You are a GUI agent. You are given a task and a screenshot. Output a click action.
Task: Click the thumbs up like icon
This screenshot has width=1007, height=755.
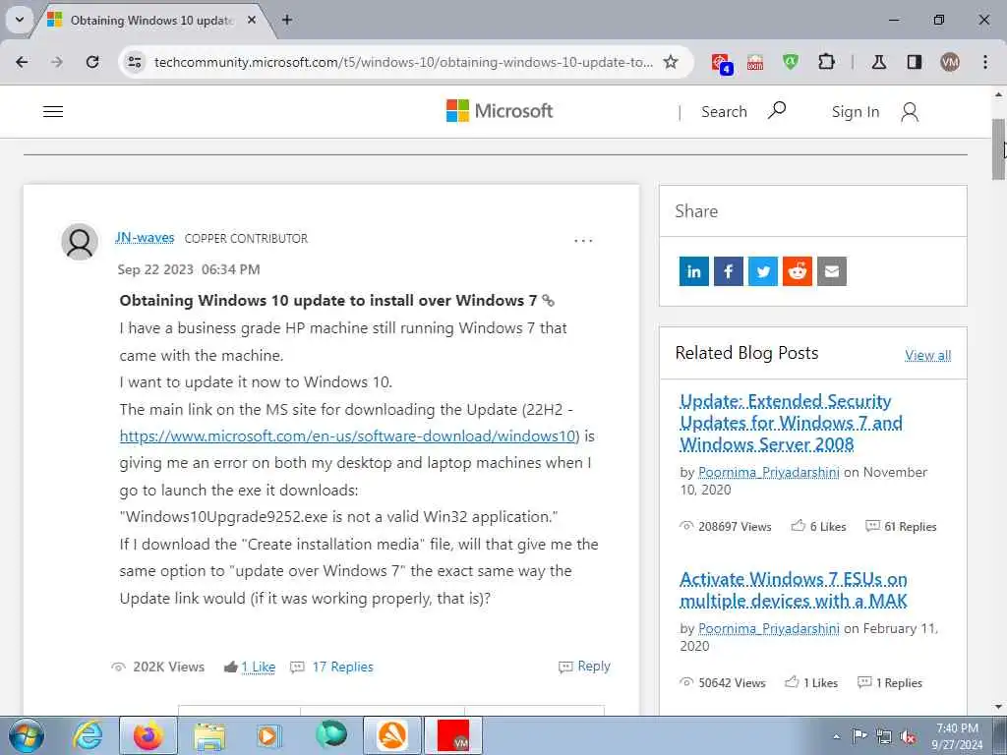(230, 668)
